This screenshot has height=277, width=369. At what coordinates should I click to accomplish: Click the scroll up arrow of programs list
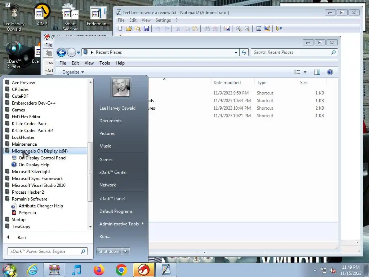pos(90,82)
